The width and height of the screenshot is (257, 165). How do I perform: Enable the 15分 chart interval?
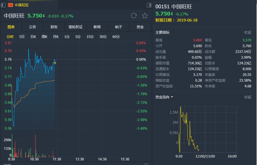click(90, 37)
